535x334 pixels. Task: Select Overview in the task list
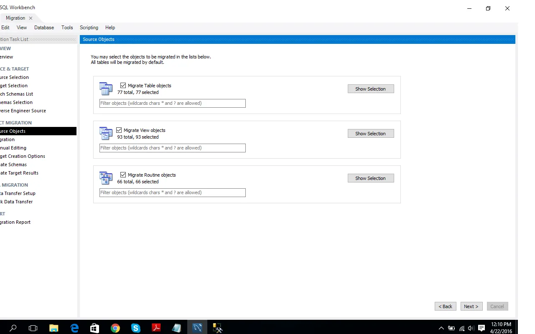point(6,57)
